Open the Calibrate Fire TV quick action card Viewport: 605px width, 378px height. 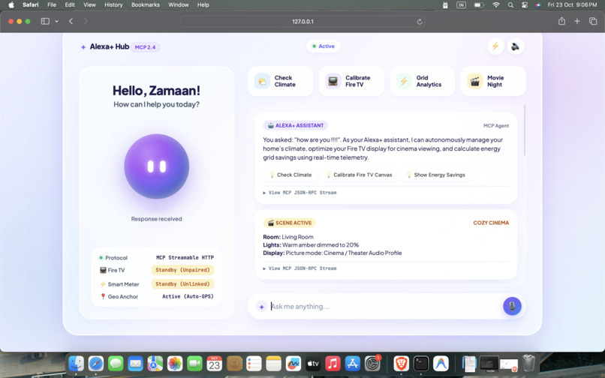[351, 82]
